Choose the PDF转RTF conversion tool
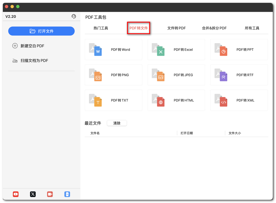This screenshot has height=203, width=276. (239, 75)
